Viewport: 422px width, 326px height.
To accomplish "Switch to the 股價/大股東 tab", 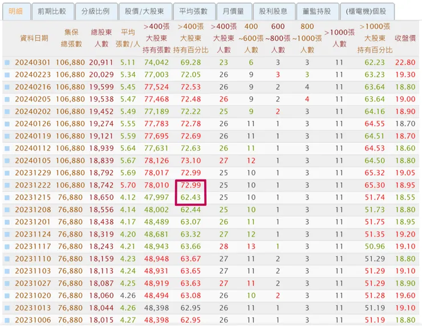I will tap(145, 11).
